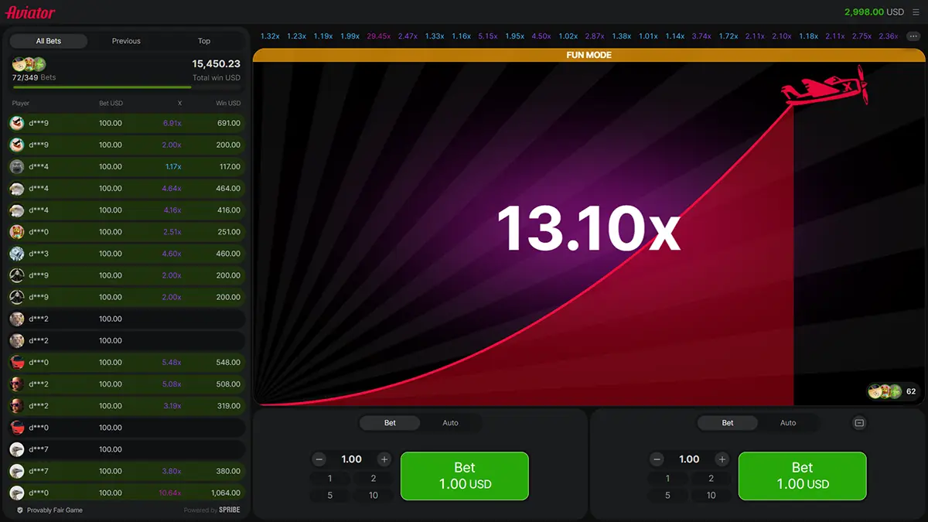Click avatar of player who won 548.00

(x=17, y=362)
